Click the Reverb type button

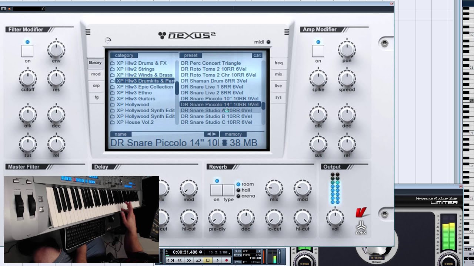[228, 190]
